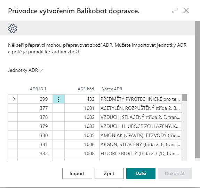Select row arrow indicator for row 299
200x188 pixels.
click(x=13, y=99)
